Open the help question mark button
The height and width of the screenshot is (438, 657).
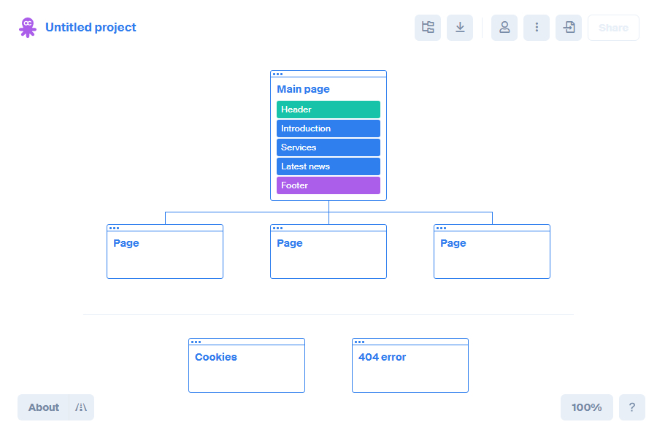(x=632, y=407)
